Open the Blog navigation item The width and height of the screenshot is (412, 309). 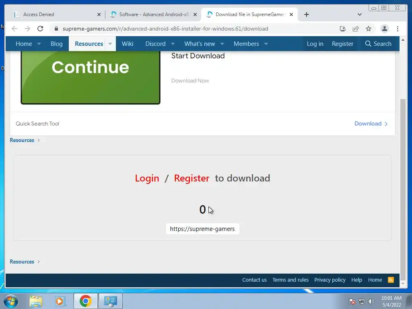(56, 43)
